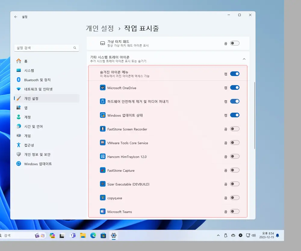Screen dimensions: 301x251
Task: Turn on the copyq.exe toggle
Action: [x=235, y=198]
